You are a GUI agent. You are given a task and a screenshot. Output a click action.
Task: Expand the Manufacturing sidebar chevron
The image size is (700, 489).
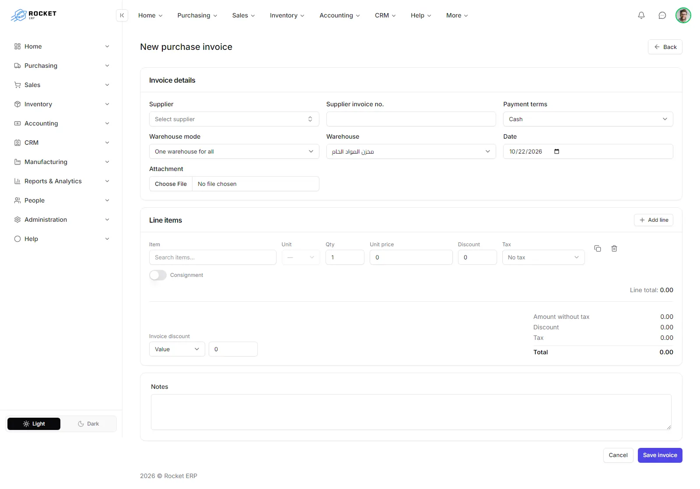click(x=107, y=162)
